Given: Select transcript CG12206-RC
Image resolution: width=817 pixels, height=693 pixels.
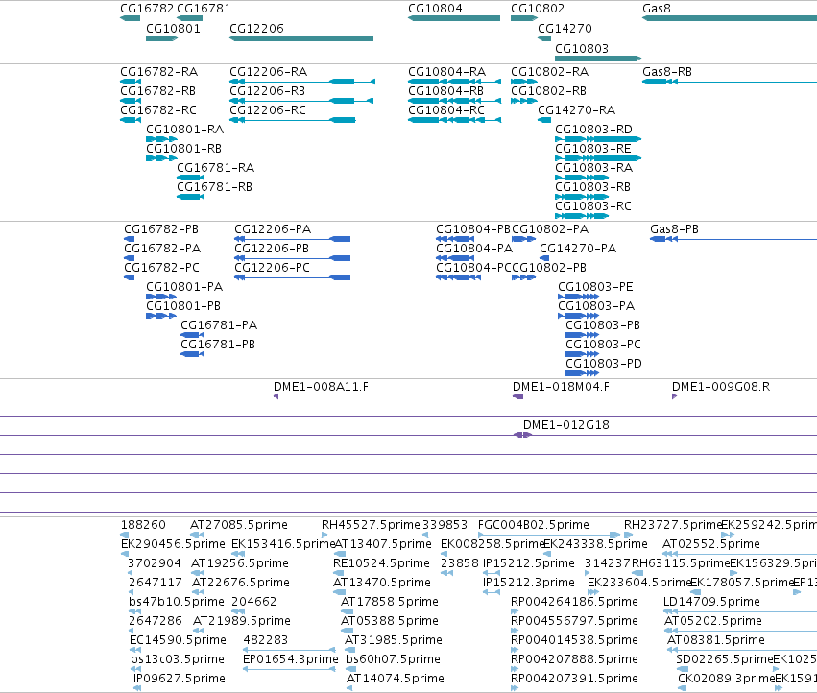Looking at the screenshot, I should (x=268, y=110).
